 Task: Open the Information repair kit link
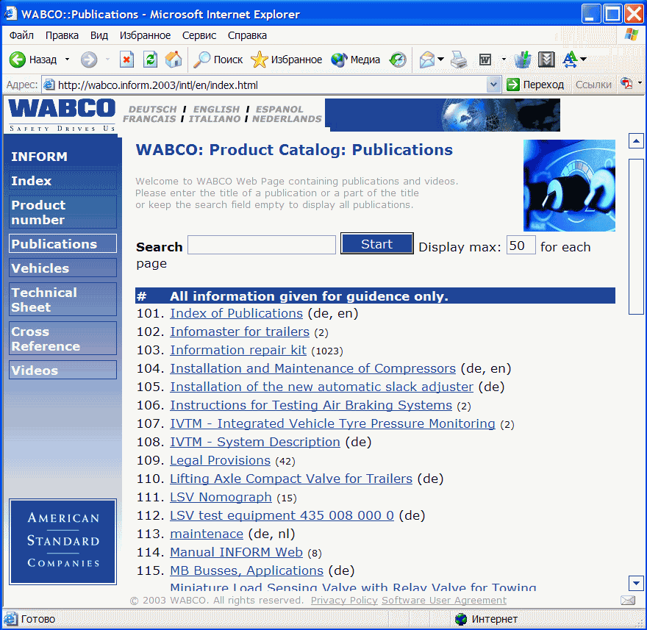click(238, 350)
